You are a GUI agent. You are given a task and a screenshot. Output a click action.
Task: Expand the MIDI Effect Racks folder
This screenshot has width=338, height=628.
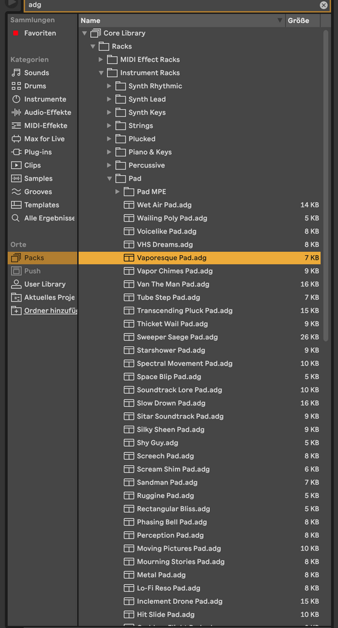coord(101,60)
